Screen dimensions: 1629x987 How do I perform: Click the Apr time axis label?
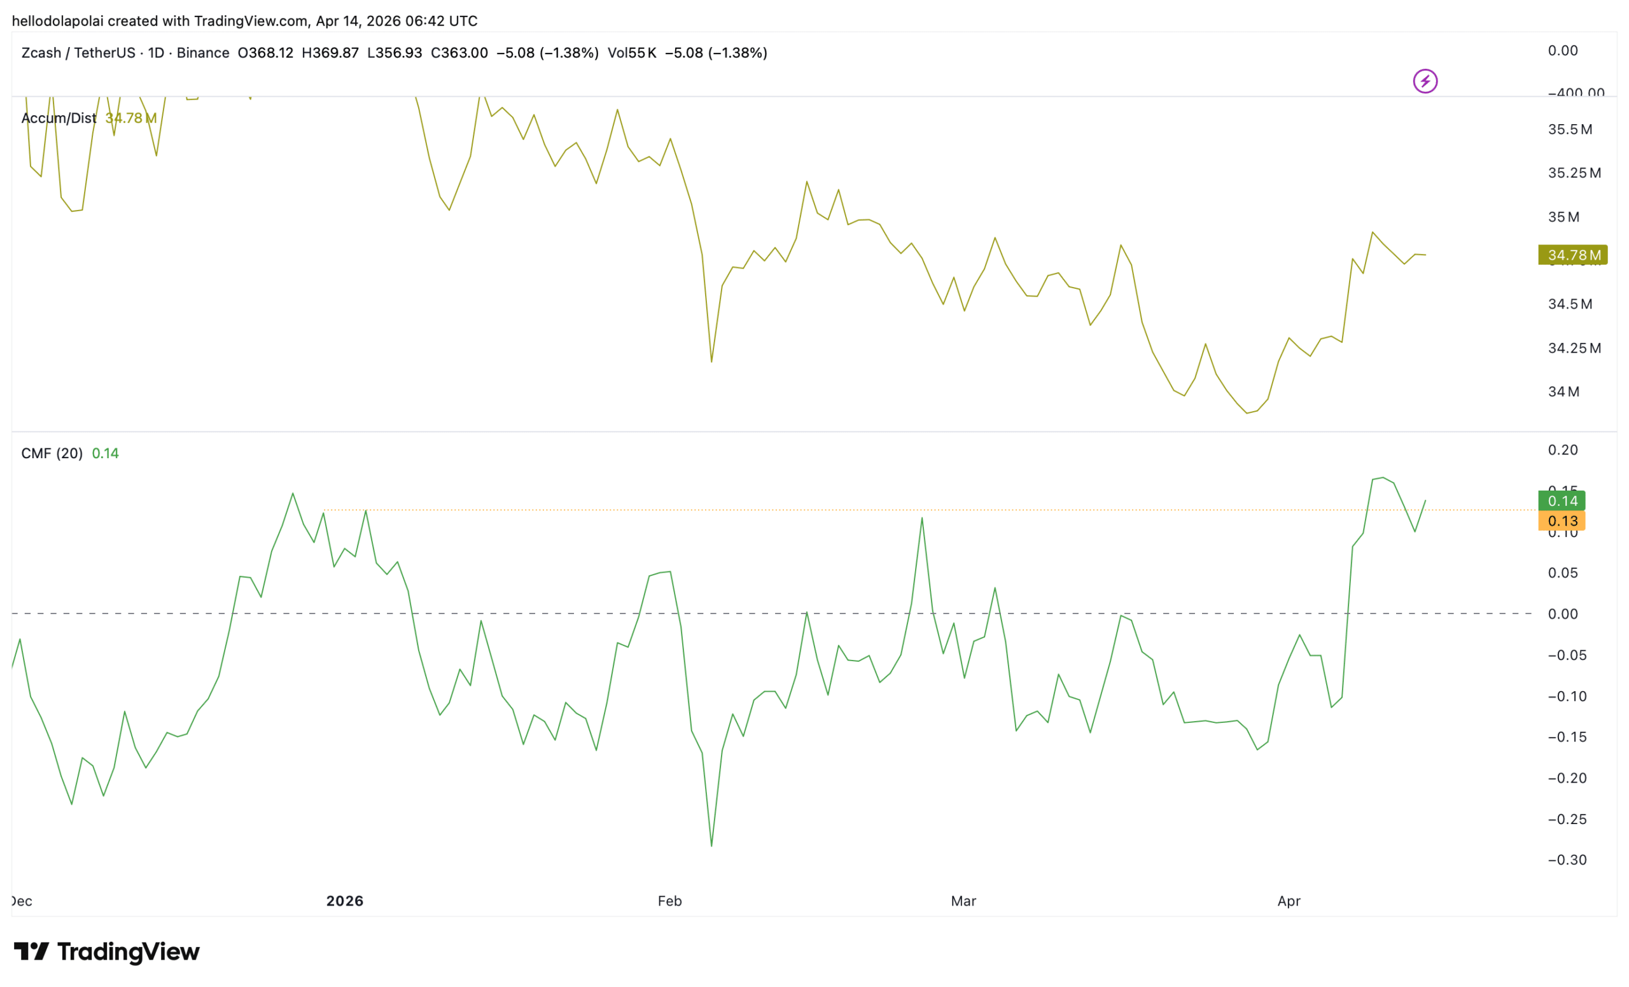click(1289, 901)
